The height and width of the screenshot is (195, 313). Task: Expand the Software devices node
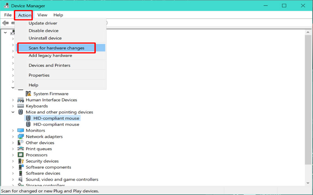coord(13,173)
